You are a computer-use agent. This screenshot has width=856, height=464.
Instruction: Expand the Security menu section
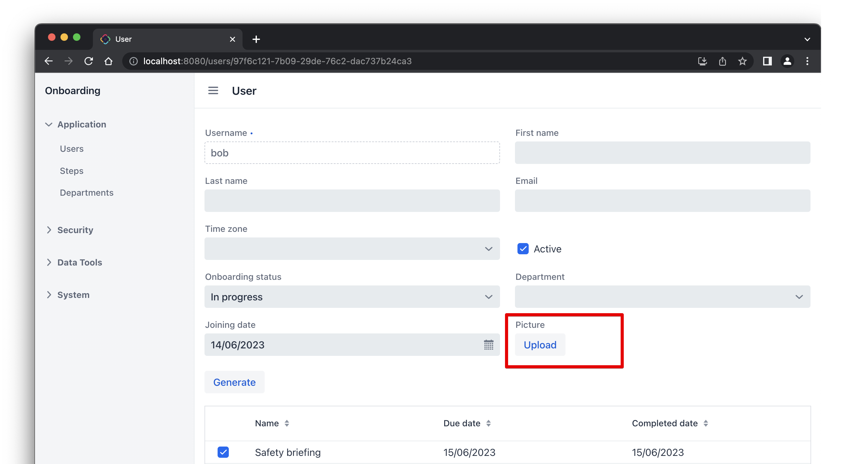[75, 230]
